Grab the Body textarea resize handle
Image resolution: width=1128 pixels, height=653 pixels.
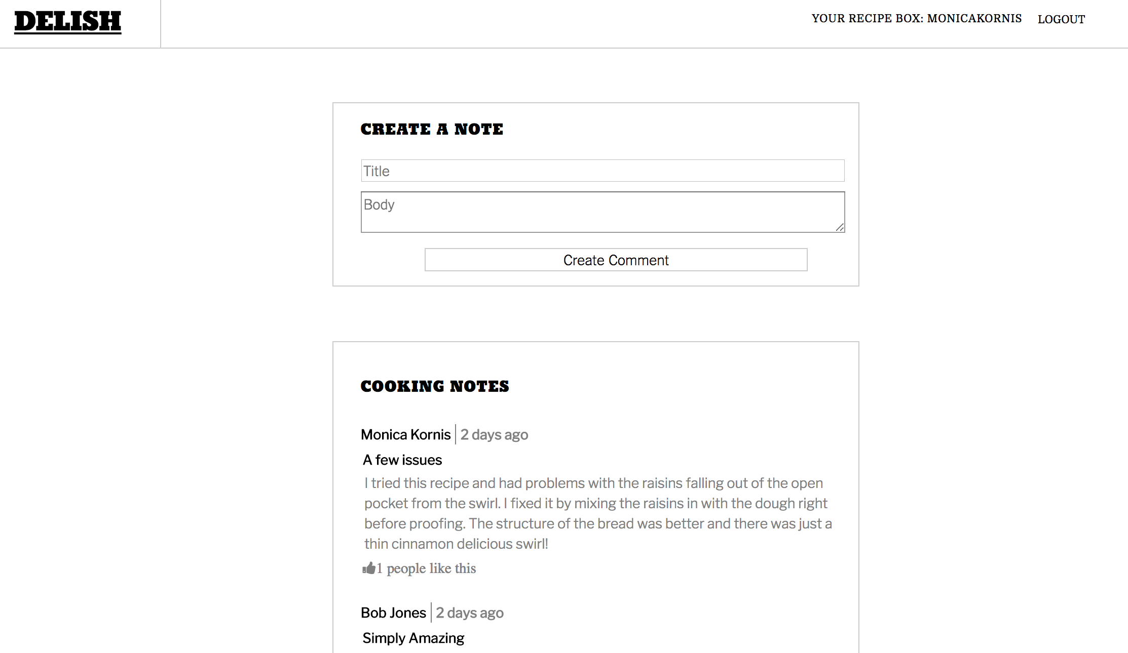point(840,227)
